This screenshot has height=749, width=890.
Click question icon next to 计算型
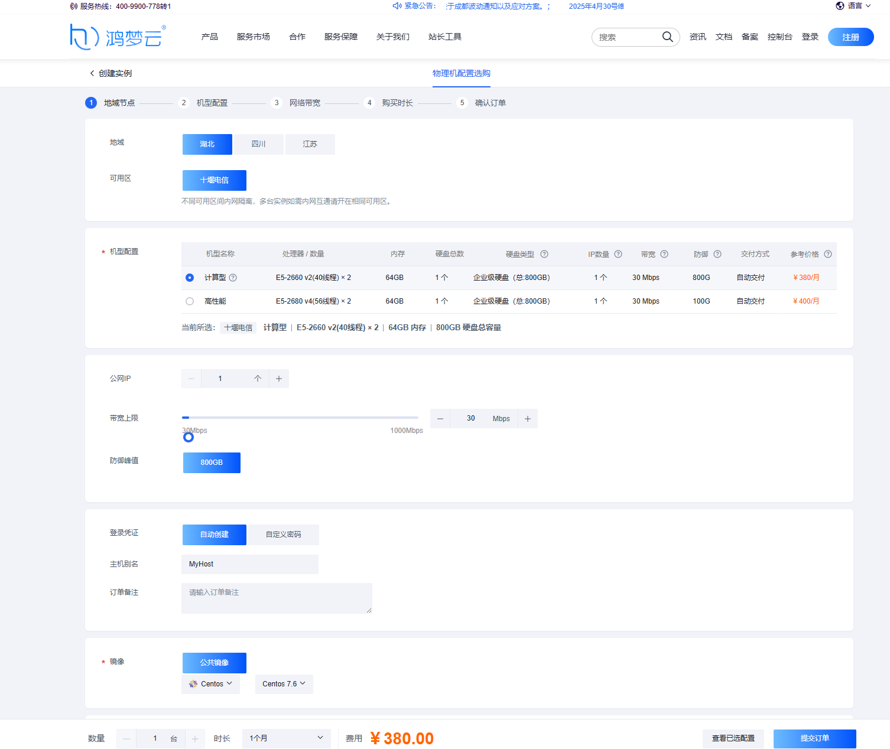[x=233, y=278]
